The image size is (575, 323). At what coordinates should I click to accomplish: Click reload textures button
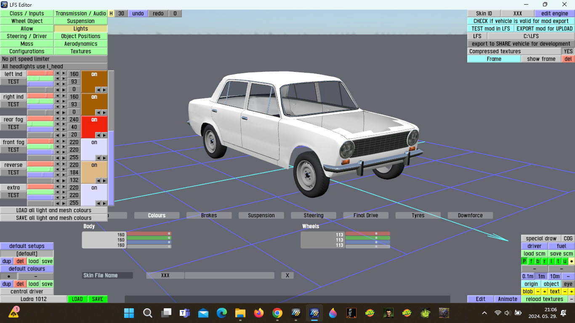(x=545, y=299)
